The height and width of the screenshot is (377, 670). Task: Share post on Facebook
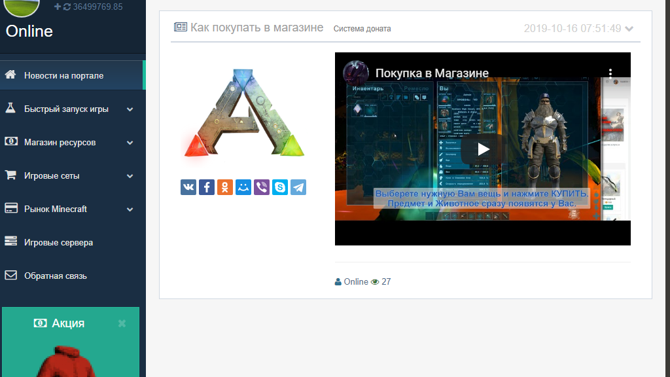click(x=207, y=187)
